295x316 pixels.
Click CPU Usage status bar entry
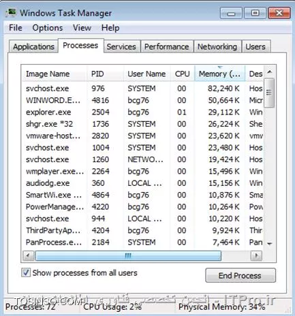112,307
